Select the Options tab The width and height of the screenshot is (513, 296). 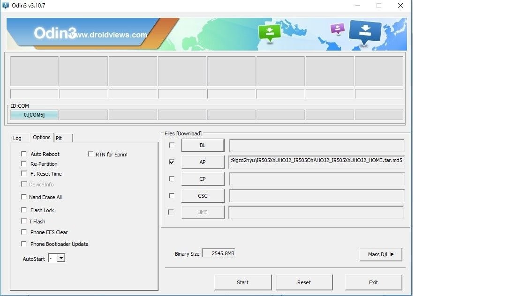click(x=42, y=138)
